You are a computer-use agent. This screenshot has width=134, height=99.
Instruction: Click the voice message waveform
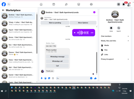point(83,33)
